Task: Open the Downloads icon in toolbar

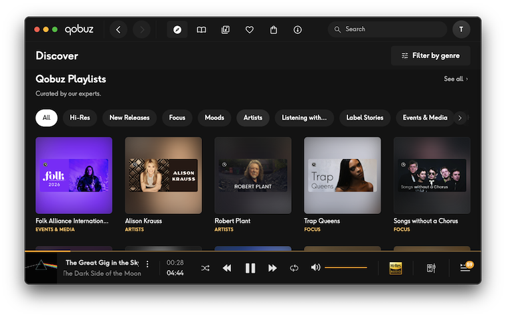Action: point(298,29)
